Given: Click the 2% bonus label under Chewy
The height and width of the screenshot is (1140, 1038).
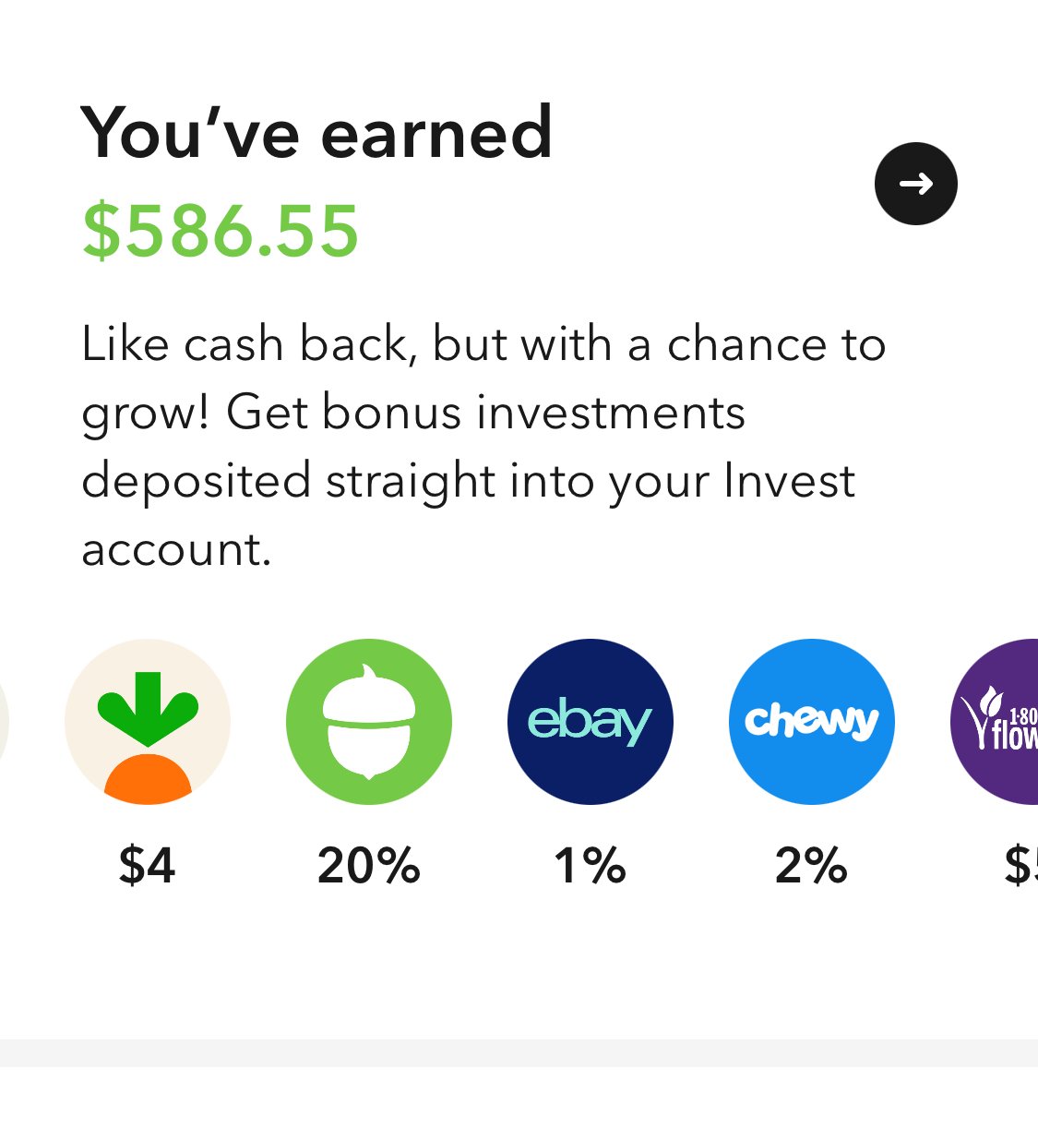Looking at the screenshot, I should point(812,866).
